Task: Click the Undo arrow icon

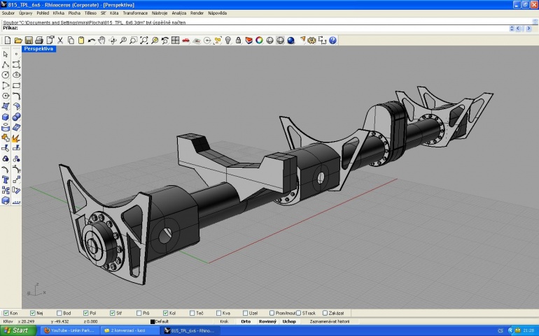Action: click(92, 41)
